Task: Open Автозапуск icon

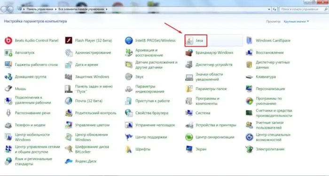Action: [8, 53]
